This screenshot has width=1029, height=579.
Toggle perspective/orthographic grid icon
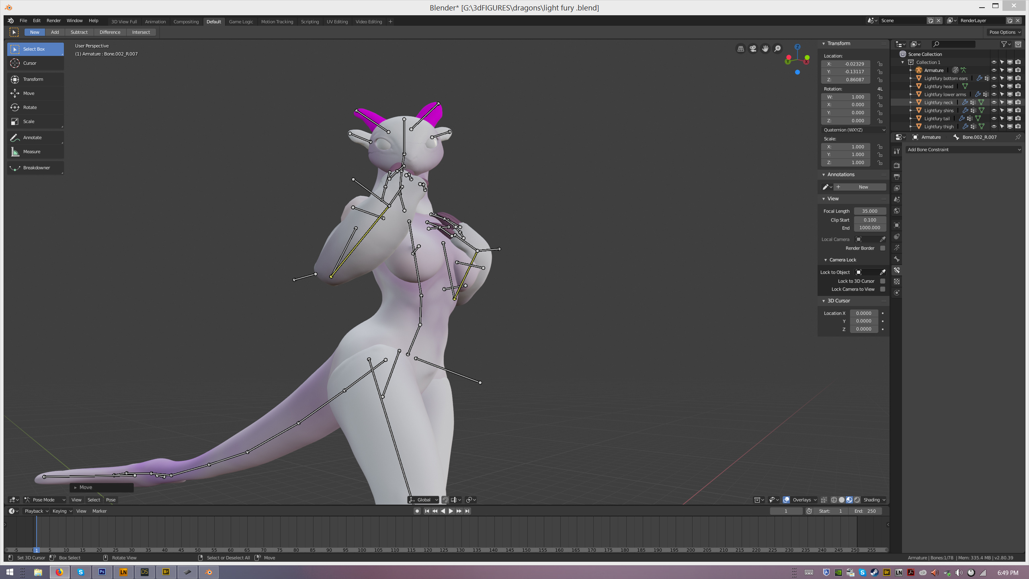pyautogui.click(x=740, y=49)
